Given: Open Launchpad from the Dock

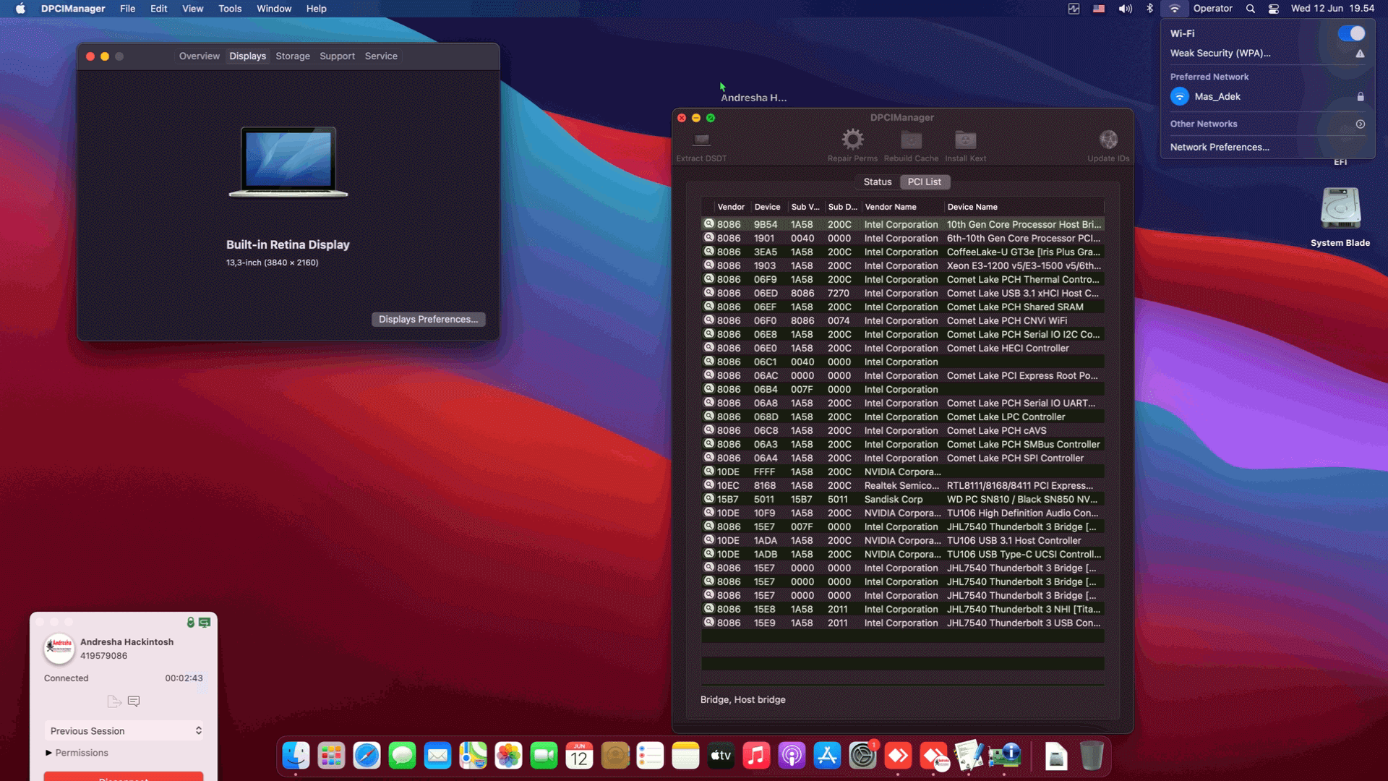Looking at the screenshot, I should [331, 756].
